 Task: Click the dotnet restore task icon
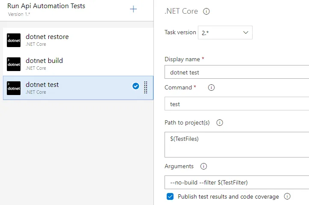pyautogui.click(x=14, y=40)
